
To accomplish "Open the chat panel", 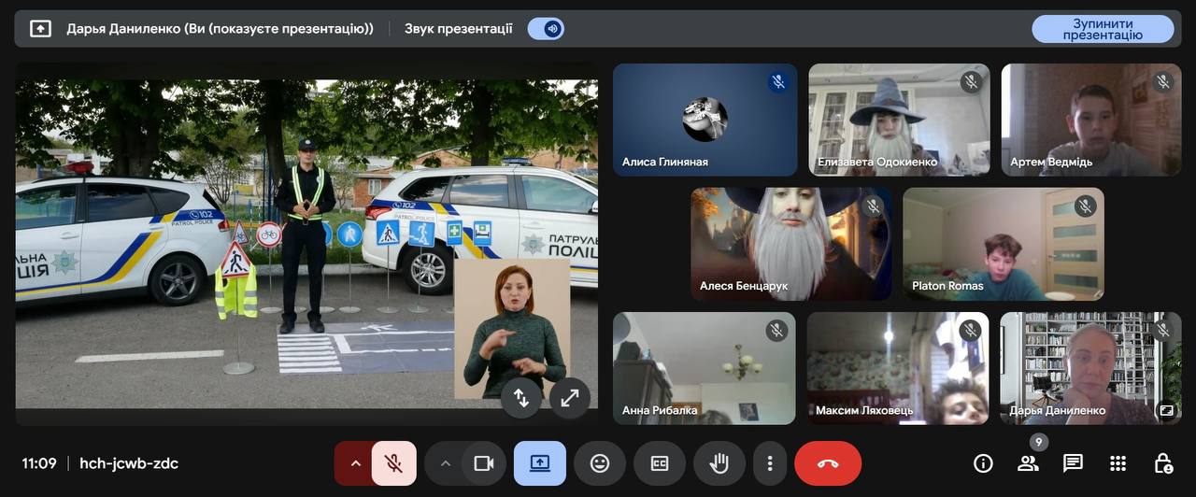I will (1073, 463).
